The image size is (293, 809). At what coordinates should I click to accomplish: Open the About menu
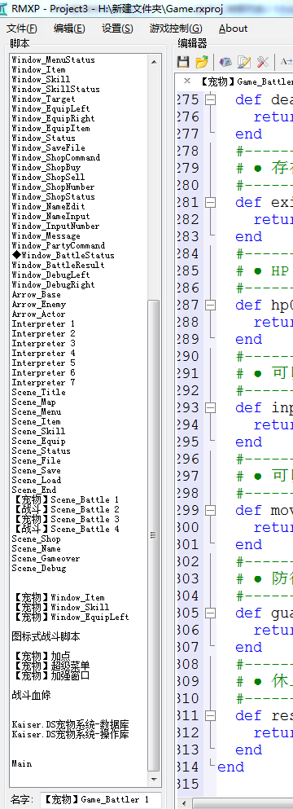[233, 29]
